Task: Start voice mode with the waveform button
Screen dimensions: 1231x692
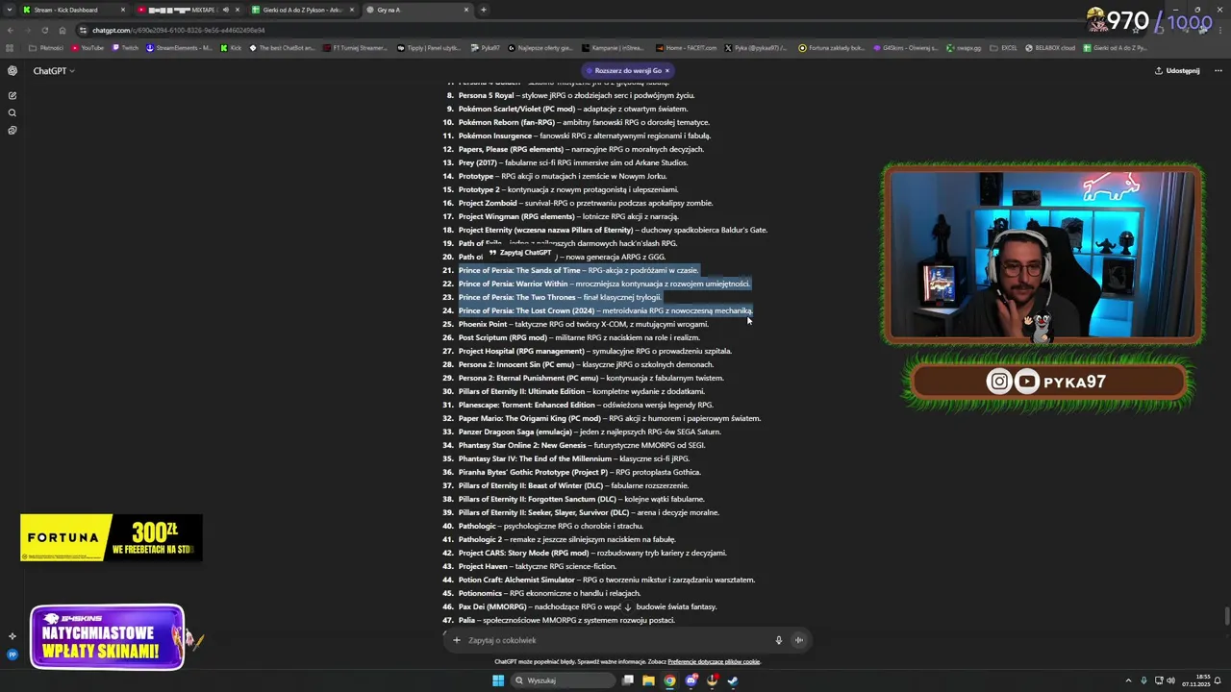Action: [798, 640]
